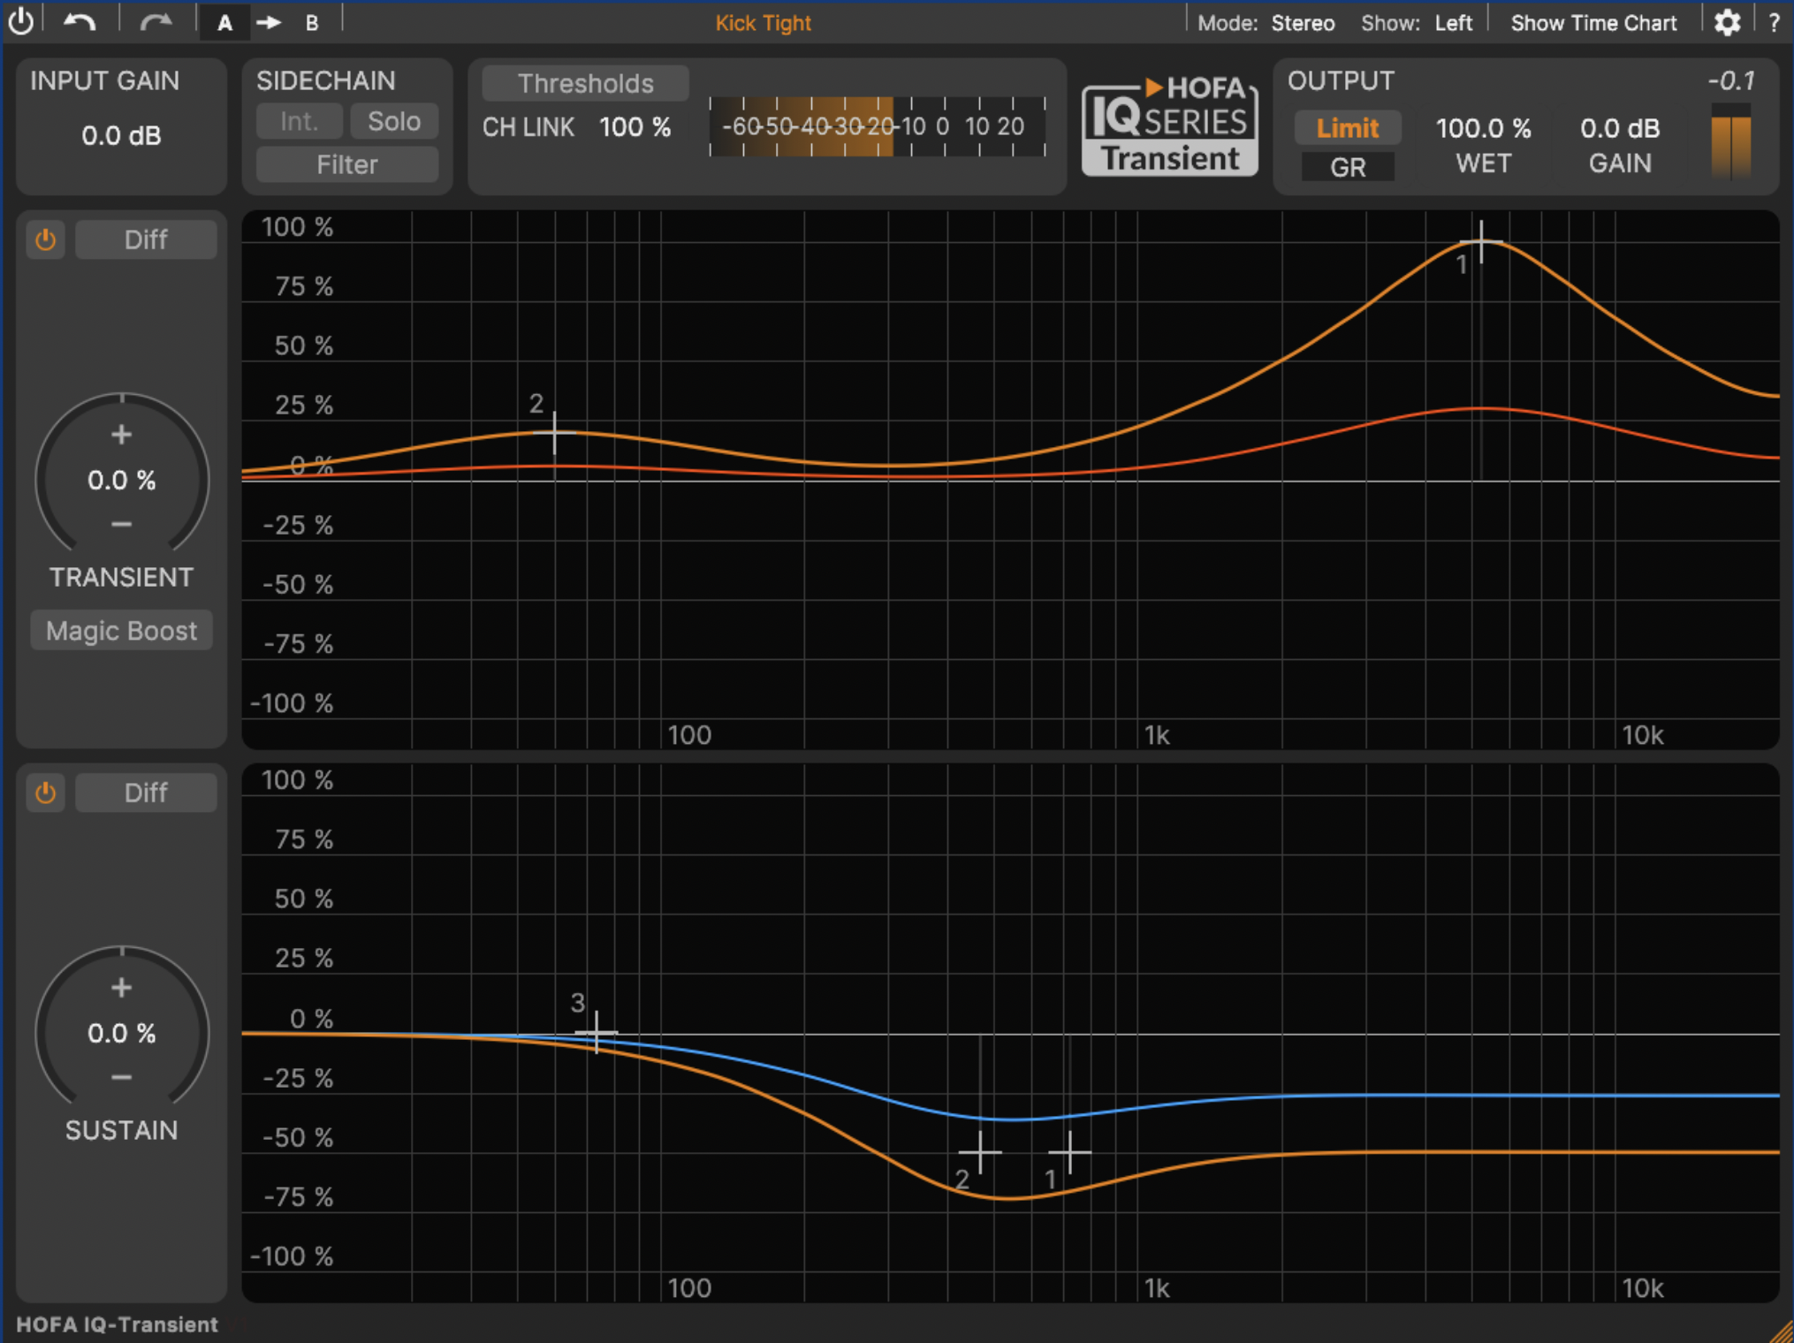The image size is (1794, 1343).
Task: Toggle the transient section power icon
Action: pos(46,239)
